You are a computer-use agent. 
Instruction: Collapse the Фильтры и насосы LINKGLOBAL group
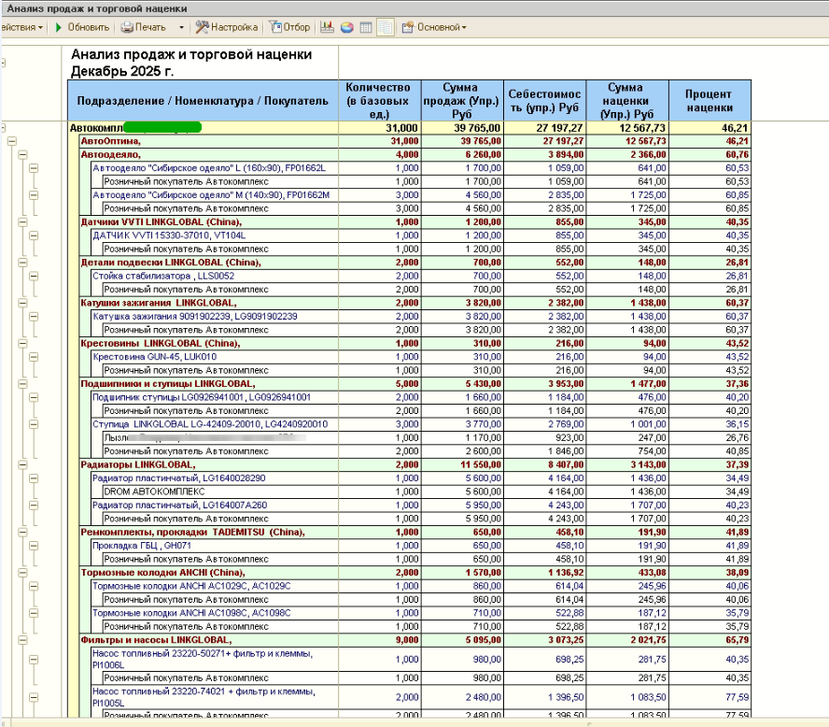[x=22, y=639]
